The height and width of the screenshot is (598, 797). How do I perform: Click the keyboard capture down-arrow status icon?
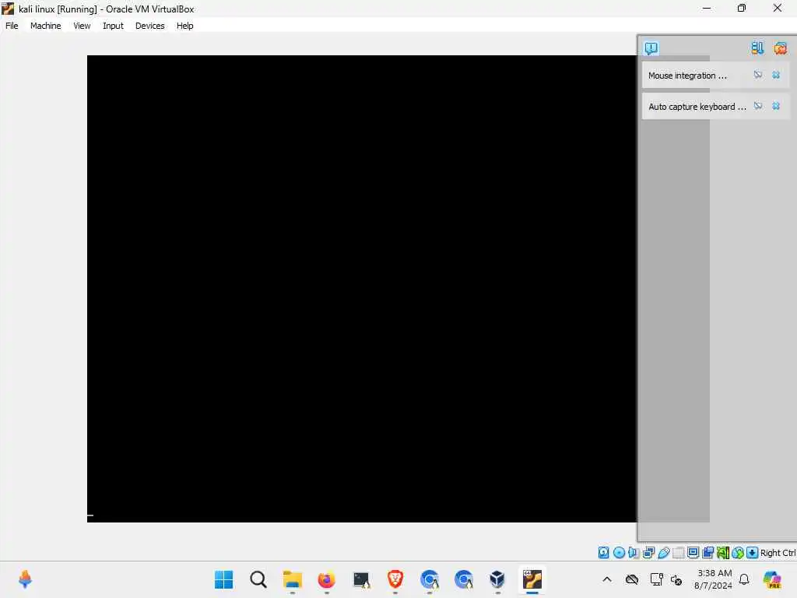point(753,553)
